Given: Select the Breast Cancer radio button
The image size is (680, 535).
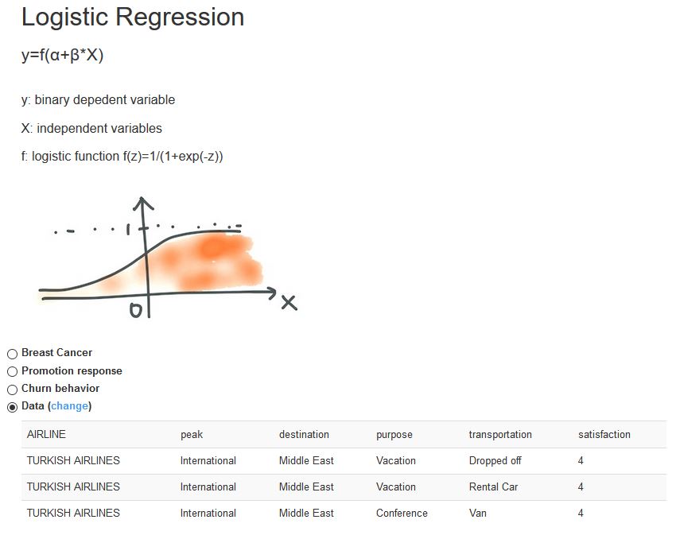Looking at the screenshot, I should (x=12, y=354).
